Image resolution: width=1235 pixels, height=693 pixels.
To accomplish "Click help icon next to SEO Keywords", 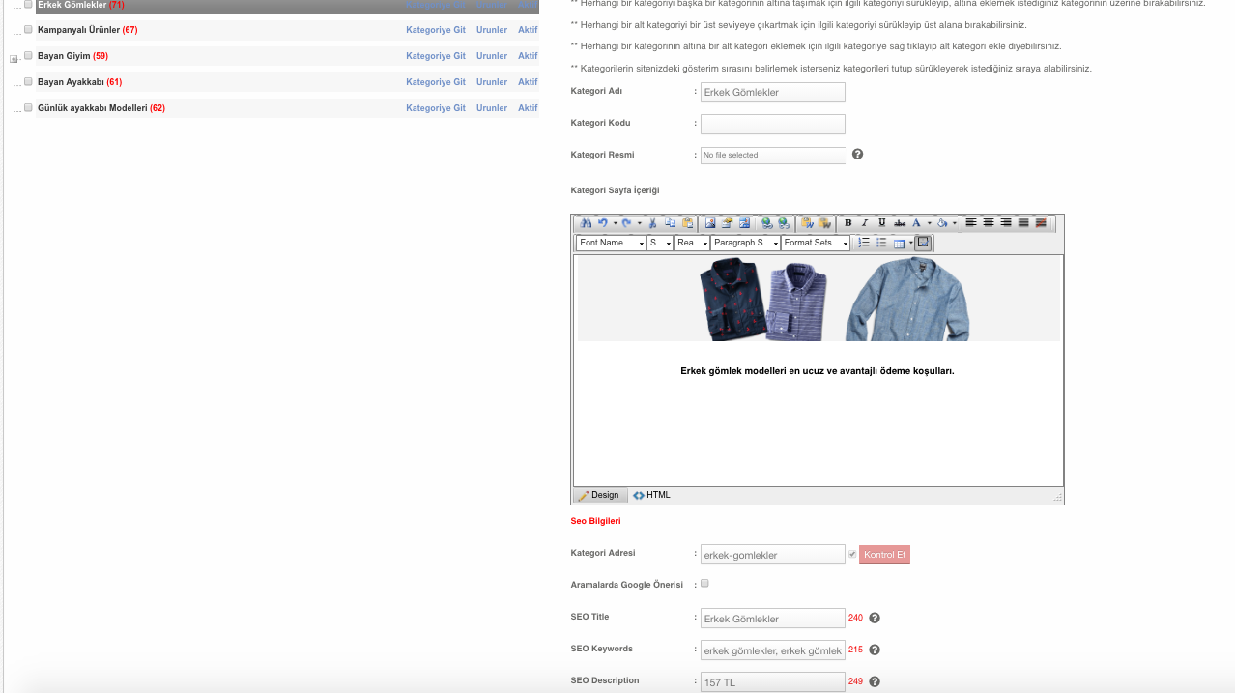I will pyautogui.click(x=875, y=650).
